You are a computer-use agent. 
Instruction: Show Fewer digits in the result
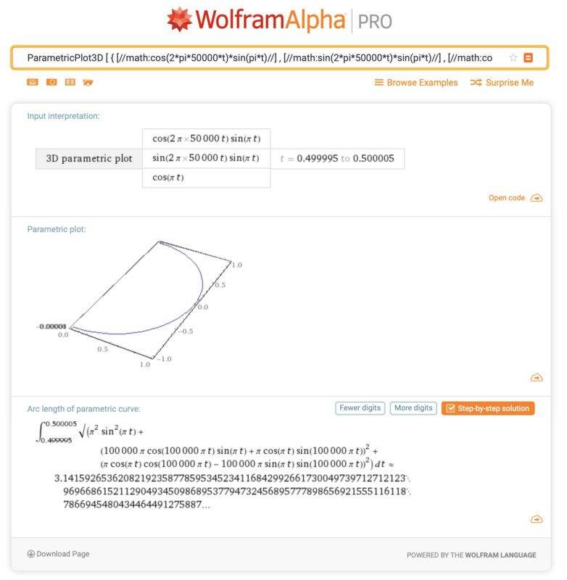(x=360, y=408)
